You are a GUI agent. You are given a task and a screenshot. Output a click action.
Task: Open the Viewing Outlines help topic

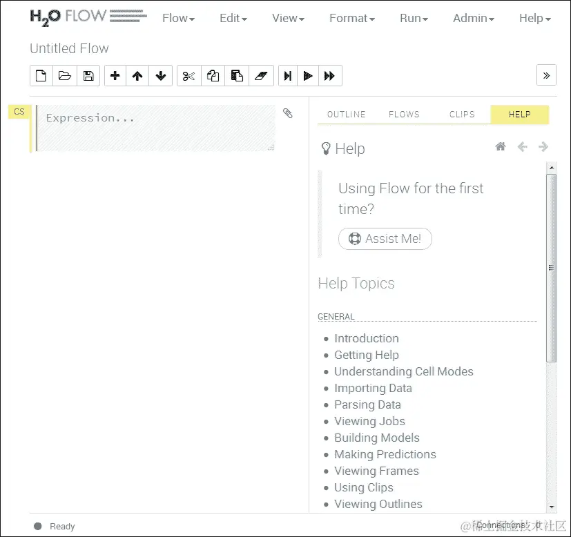(378, 504)
